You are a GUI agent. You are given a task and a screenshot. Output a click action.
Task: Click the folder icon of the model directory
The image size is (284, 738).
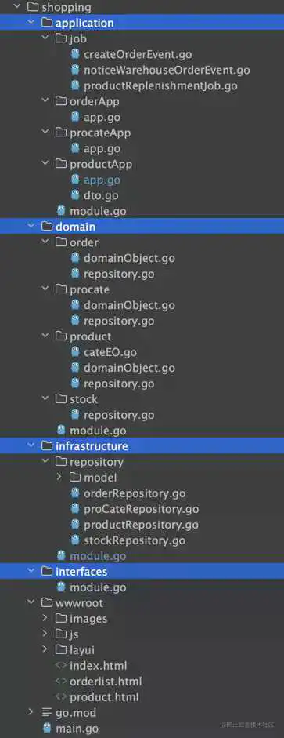pyautogui.click(x=74, y=478)
